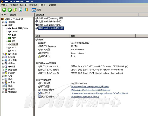The height and width of the screenshot is (116, 148).
Task: Select the PCI-E 1.0 x1 port #5 row
Action: [x=81, y=70]
